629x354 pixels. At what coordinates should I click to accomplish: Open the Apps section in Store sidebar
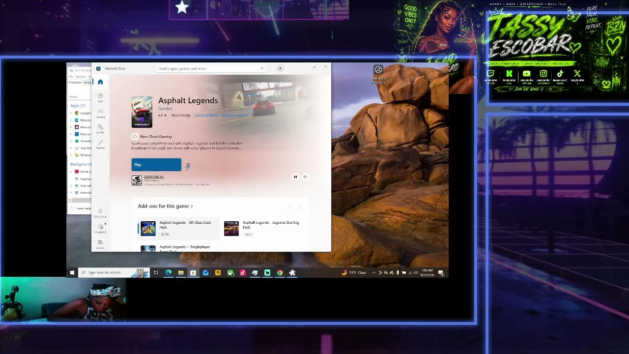click(x=100, y=97)
